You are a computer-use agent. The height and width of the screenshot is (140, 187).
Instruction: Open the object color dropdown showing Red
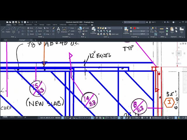point(148,28)
